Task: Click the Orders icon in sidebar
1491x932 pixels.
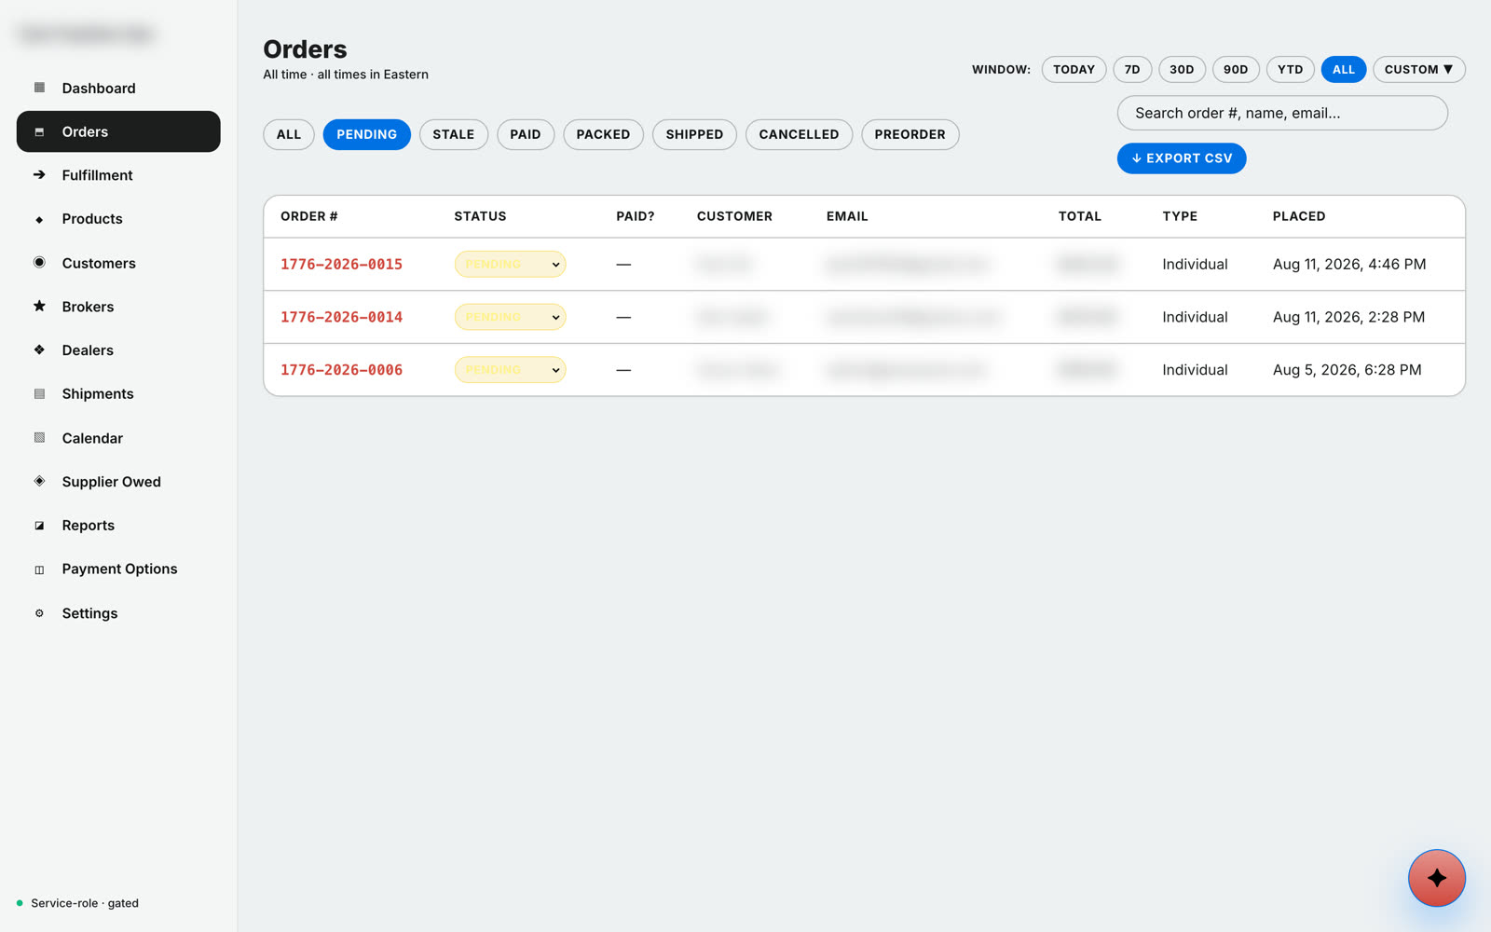Action: tap(39, 131)
